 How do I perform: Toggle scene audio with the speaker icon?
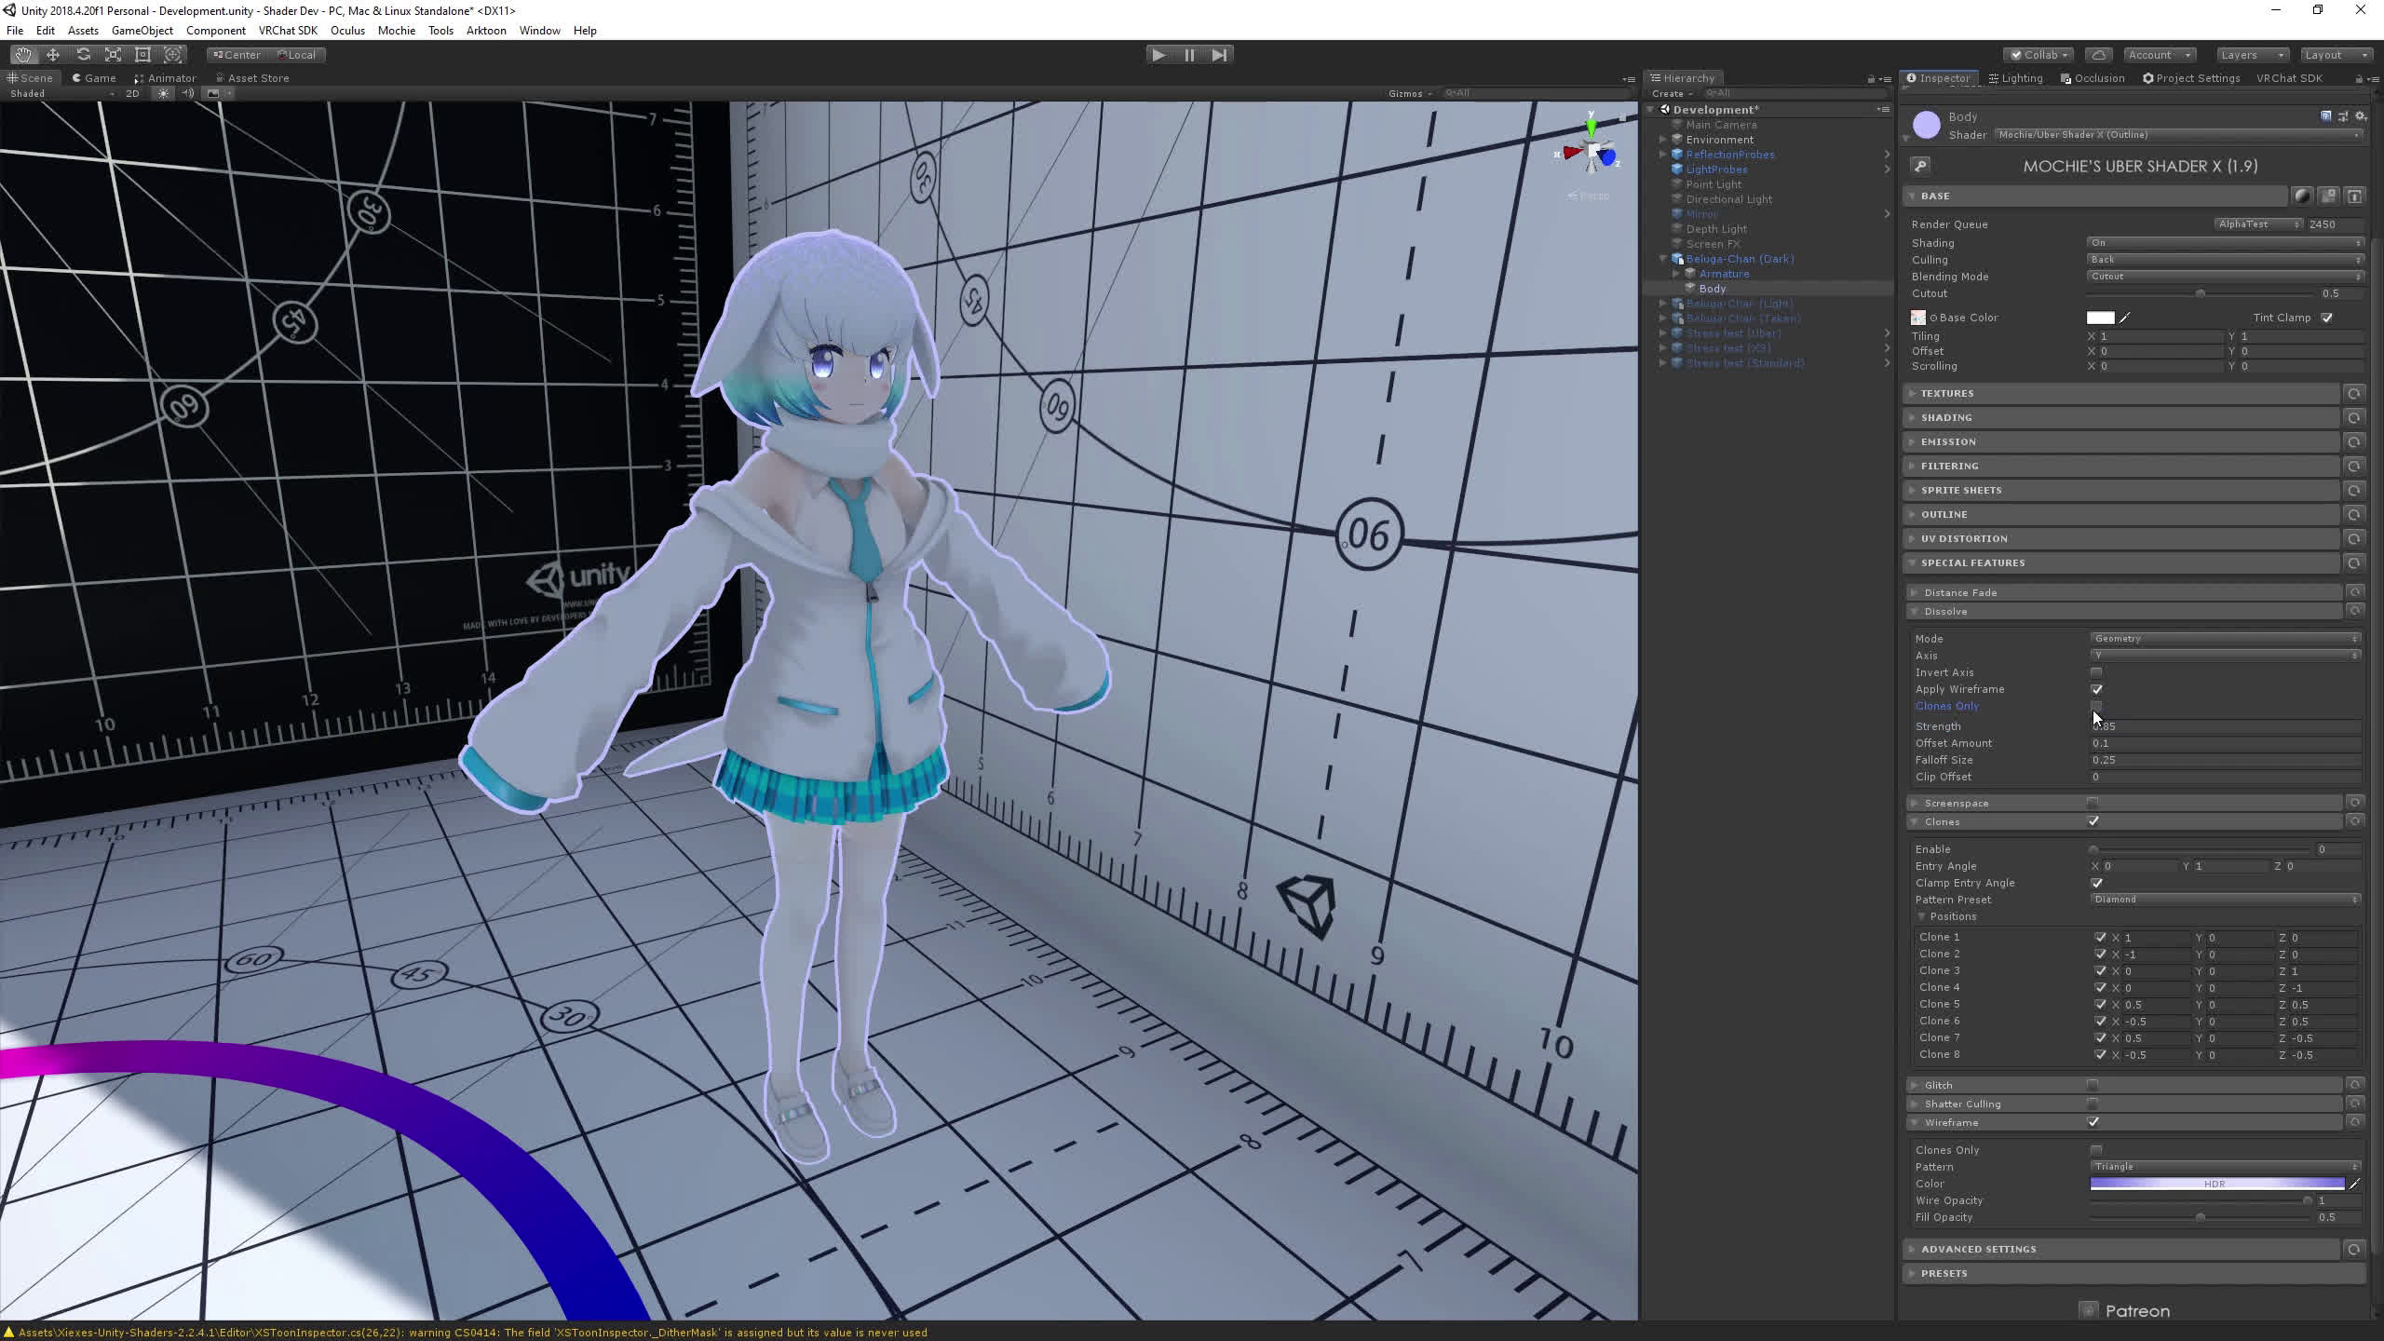pyautogui.click(x=188, y=94)
